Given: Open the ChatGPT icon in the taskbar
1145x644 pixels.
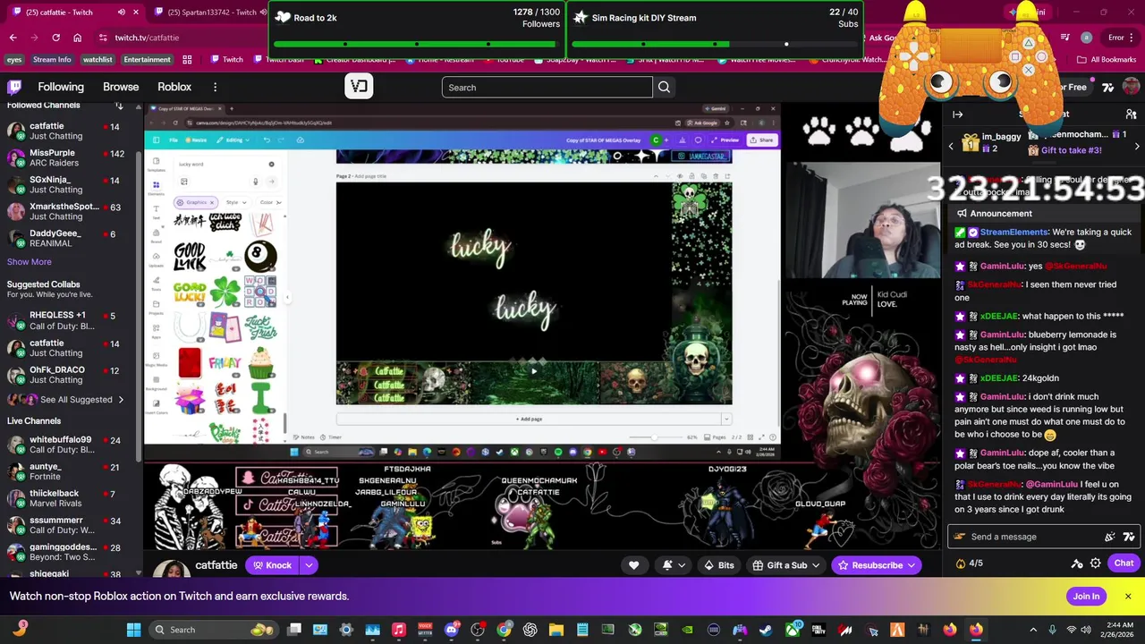Looking at the screenshot, I should [x=530, y=630].
